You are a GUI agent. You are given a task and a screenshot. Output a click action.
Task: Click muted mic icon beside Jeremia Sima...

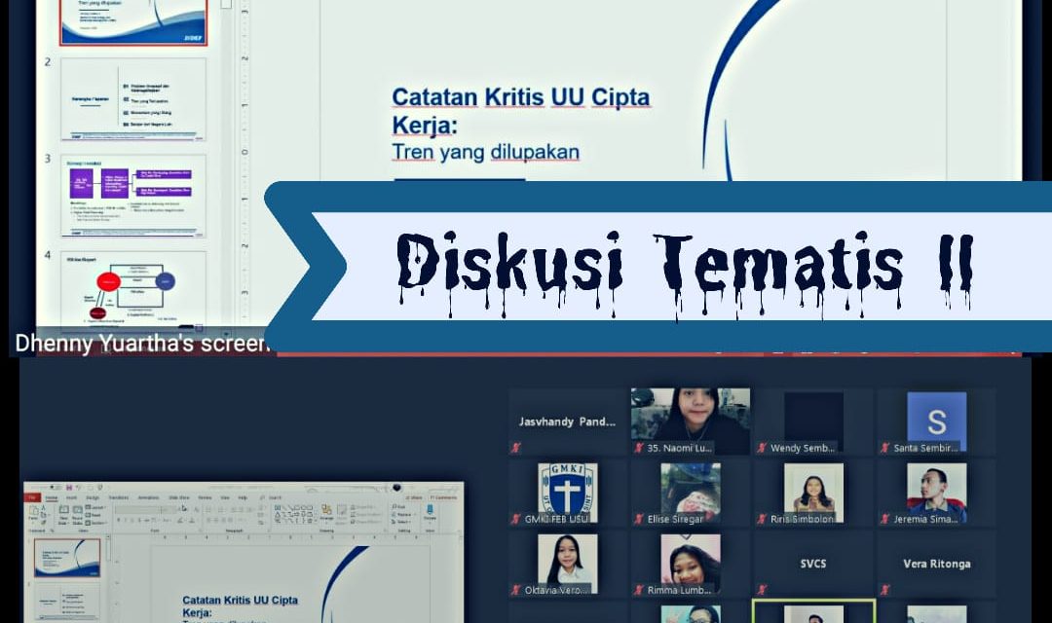coord(884,519)
